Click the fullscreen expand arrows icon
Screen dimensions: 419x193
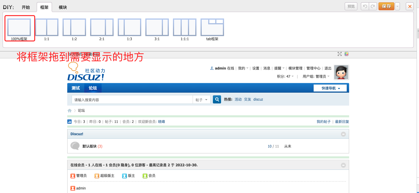click(340, 54)
